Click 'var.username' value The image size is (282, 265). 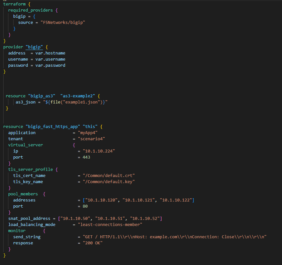click(x=50, y=59)
